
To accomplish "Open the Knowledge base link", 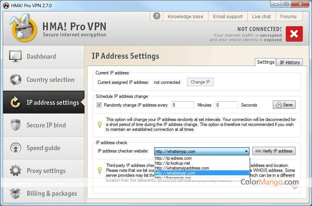I will pos(185,16).
